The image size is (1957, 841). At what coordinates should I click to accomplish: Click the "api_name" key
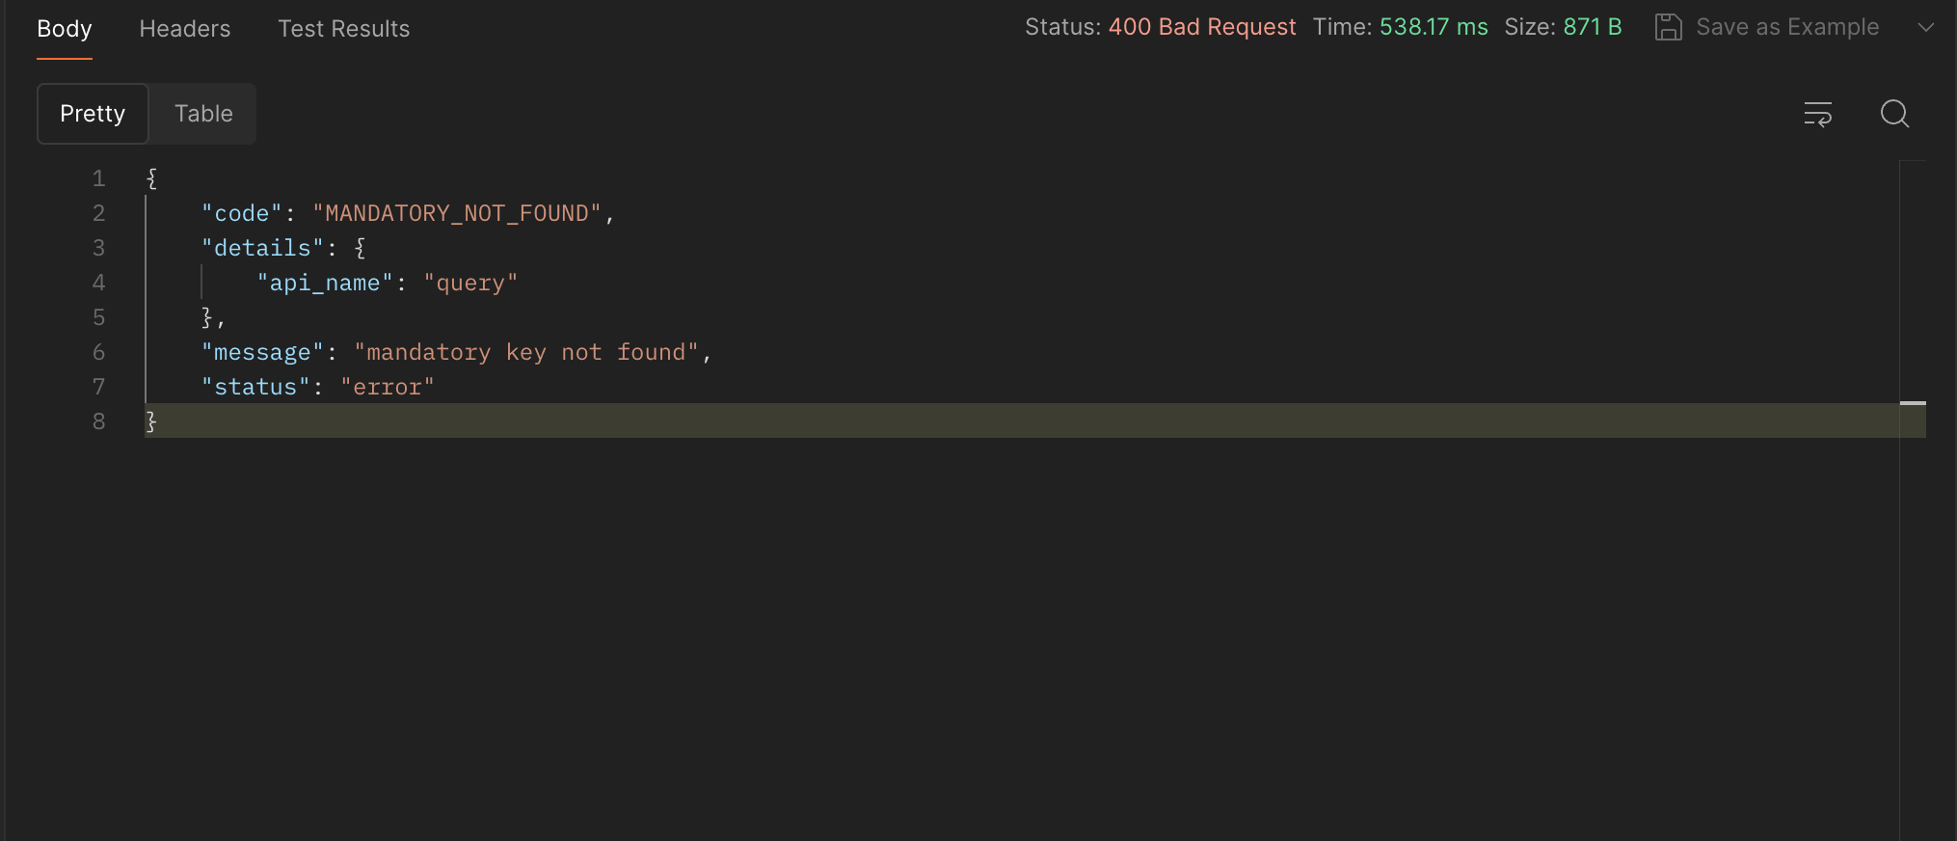[x=325, y=283]
